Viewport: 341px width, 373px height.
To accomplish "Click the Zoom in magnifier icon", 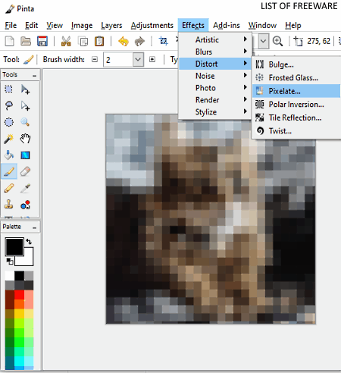I will [277, 41].
